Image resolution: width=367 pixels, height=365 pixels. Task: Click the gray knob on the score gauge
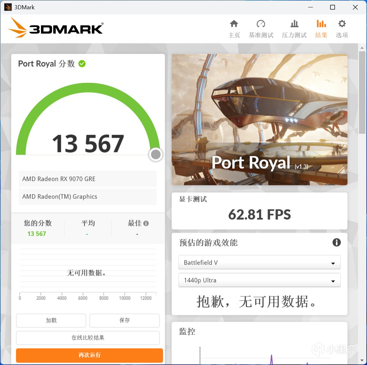click(156, 155)
